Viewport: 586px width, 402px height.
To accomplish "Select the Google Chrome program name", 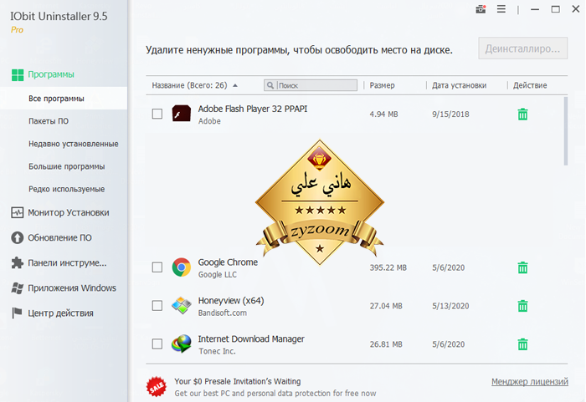I will (228, 262).
